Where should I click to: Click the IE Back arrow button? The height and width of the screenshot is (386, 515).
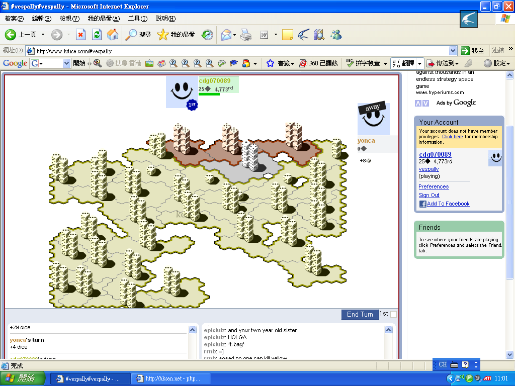11,35
